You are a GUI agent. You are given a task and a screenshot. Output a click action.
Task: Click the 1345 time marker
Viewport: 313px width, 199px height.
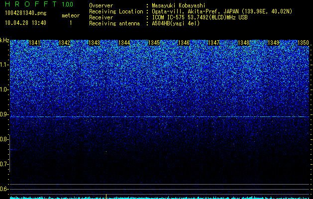pyautogui.click(x=154, y=43)
